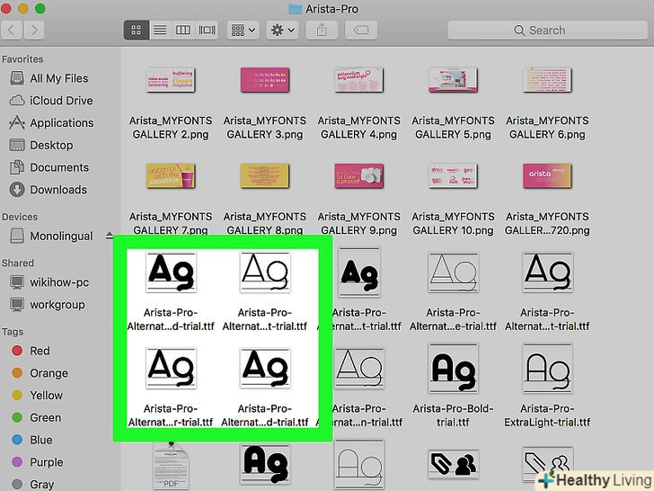
Task: Open the Share button in toolbar
Action: tap(321, 30)
